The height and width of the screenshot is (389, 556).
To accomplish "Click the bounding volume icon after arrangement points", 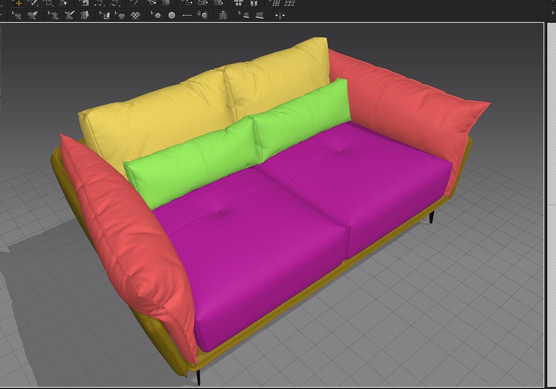I will 254,3.
